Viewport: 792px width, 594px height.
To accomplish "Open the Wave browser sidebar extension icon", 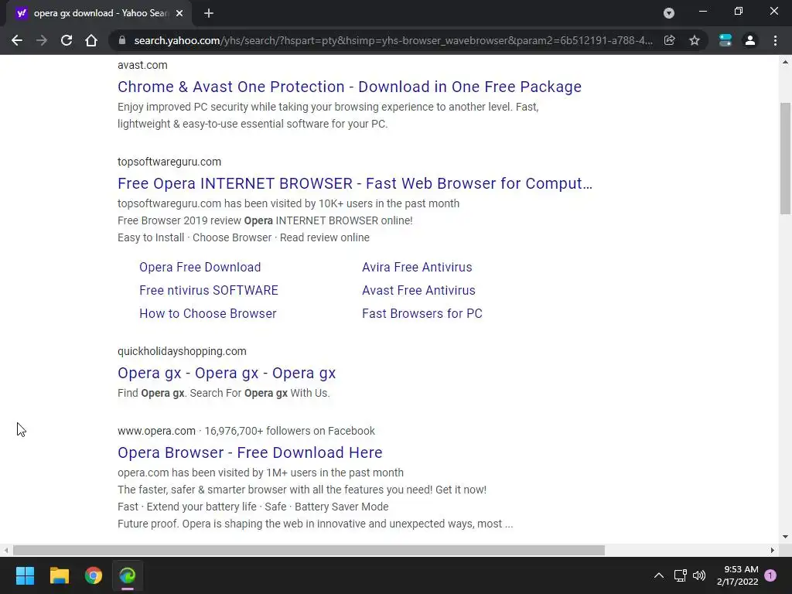I will 725,40.
